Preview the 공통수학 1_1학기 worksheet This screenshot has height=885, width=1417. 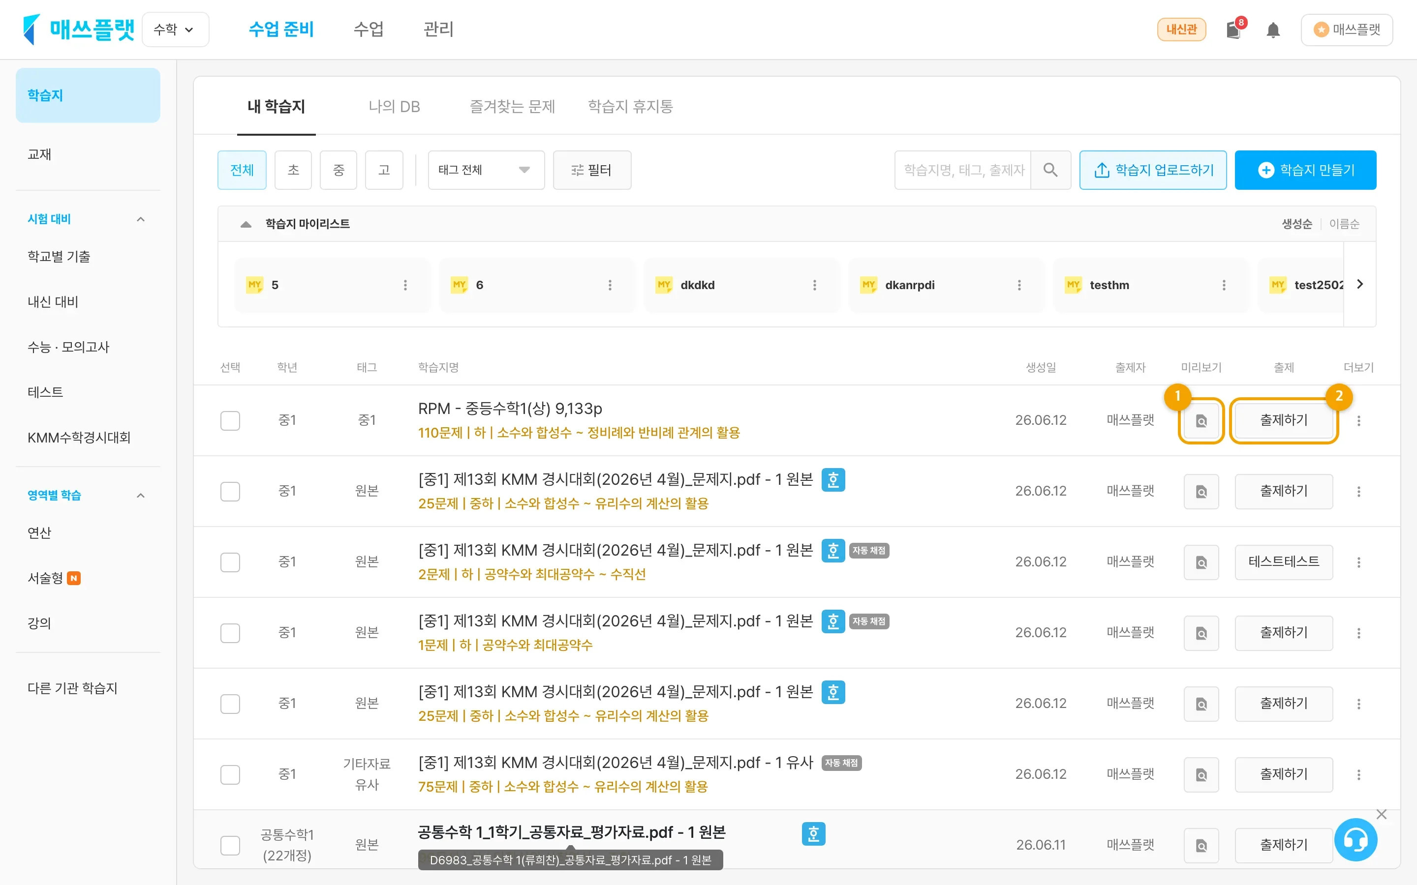[1201, 845]
